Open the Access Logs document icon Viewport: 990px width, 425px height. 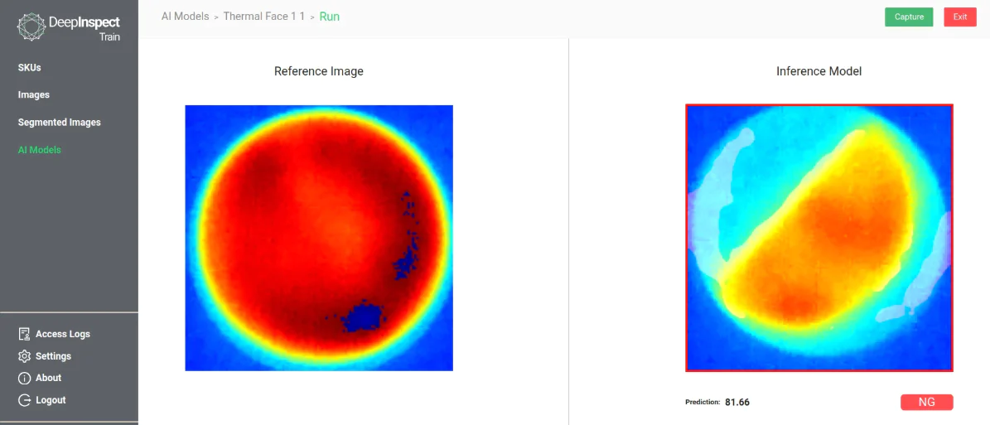[x=25, y=334]
